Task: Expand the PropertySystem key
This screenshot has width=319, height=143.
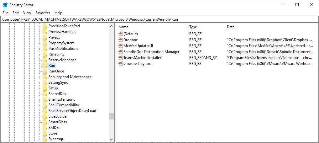Action: (x=39, y=43)
